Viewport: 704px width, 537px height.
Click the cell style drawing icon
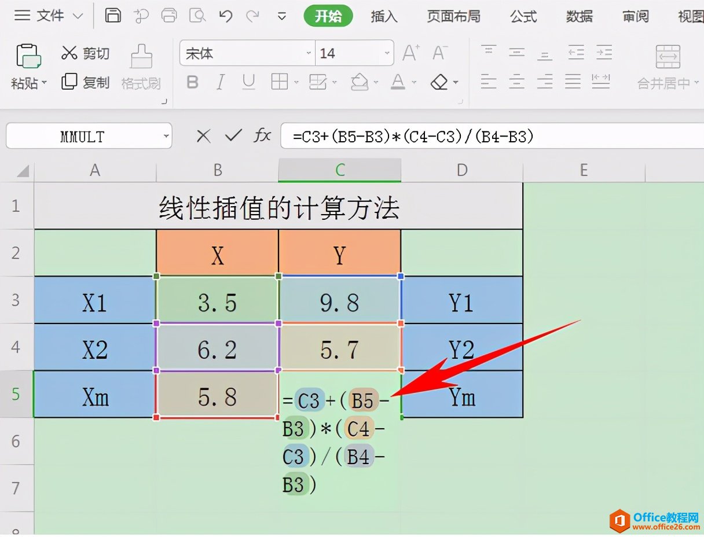point(318,82)
